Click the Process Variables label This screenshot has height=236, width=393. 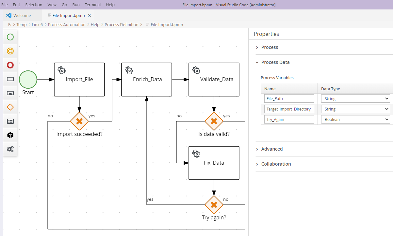[277, 78]
